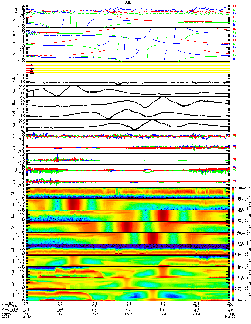
Task: Click the 2200 time tick label
Action: click(196, 314)
